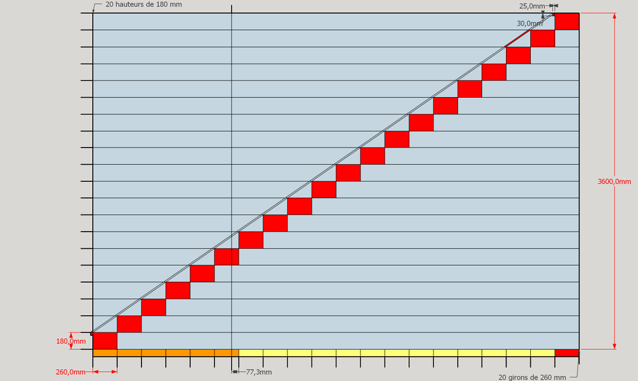Click the "20 girons de 260 mm" label
Screen dimensions: 638x381
click(x=532, y=377)
